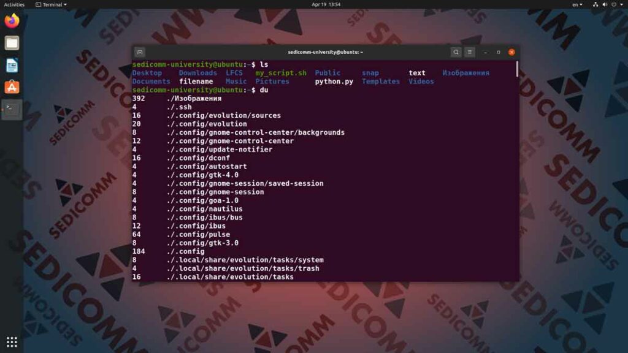The height and width of the screenshot is (353, 628).
Task: Open the Activities overview
Action: tap(14, 4)
